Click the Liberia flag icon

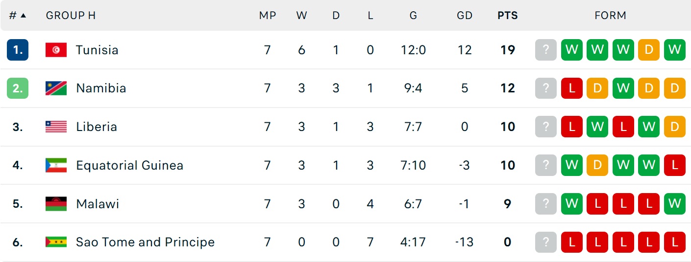(x=56, y=127)
